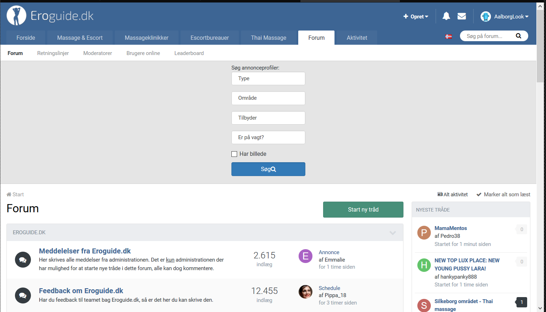Viewport: 546px width, 312px height.
Task: Open the Type dropdown
Action: (268, 78)
